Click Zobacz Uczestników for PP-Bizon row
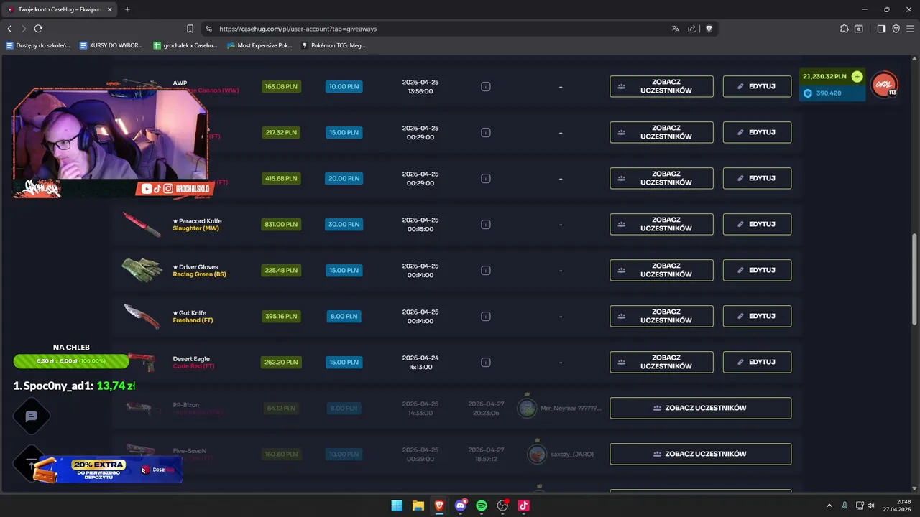The height and width of the screenshot is (517, 920). [701, 408]
